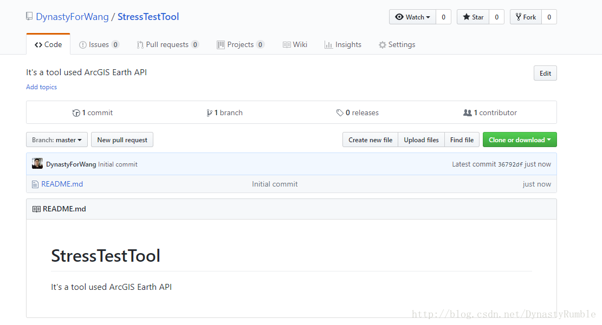Click the "just now" timestamp in README.md row
The height and width of the screenshot is (325, 602).
click(537, 184)
